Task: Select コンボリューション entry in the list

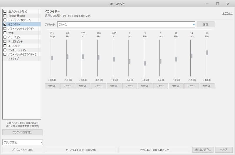Action: coord(22,50)
